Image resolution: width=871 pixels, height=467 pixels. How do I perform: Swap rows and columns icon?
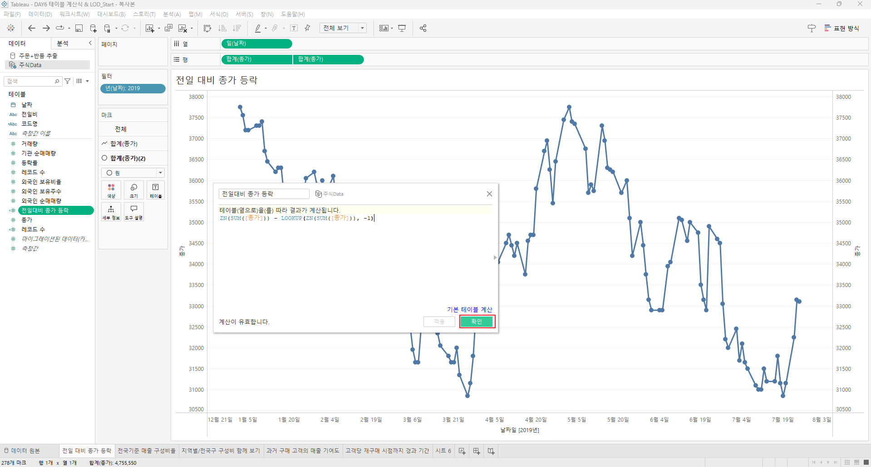point(207,28)
